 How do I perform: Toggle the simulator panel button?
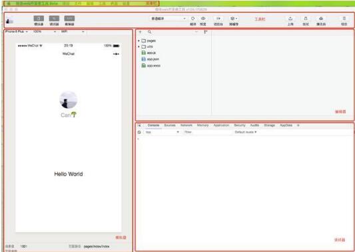39,19
